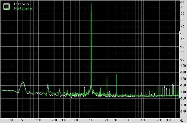
Task: Click the 30 frequency axis label
Action: pyautogui.click(x=11, y=120)
